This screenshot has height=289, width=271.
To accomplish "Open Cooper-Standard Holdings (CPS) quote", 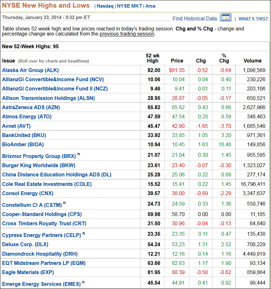I will [x=42, y=214].
